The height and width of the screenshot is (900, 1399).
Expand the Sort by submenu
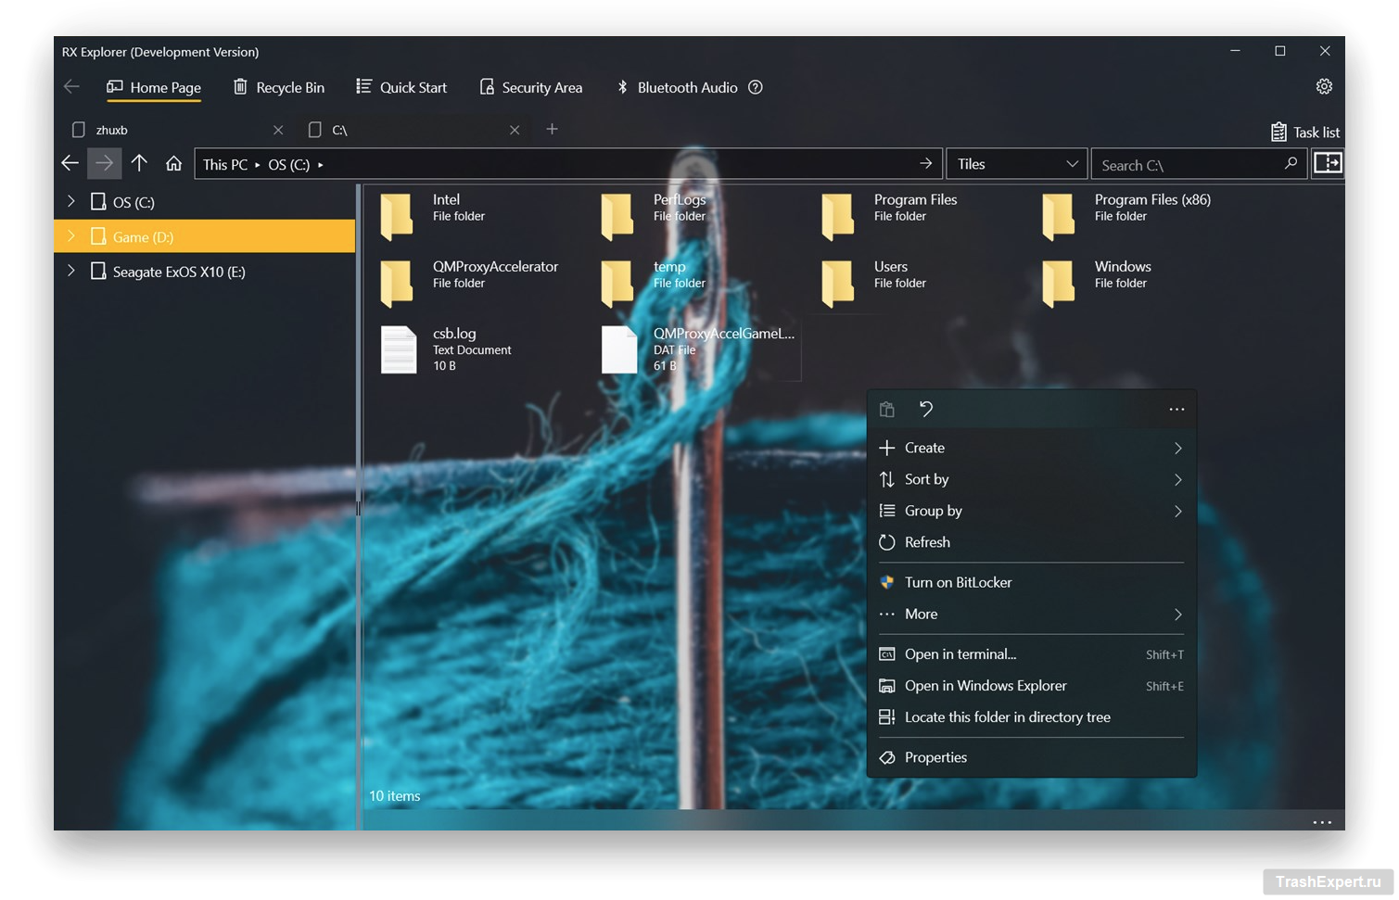click(x=1029, y=479)
